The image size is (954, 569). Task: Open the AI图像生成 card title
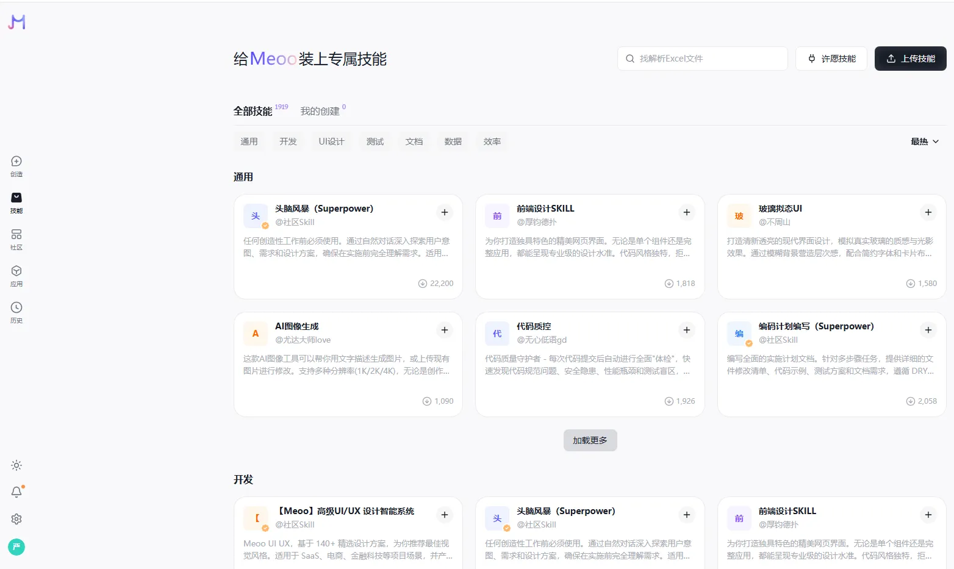tap(296, 326)
